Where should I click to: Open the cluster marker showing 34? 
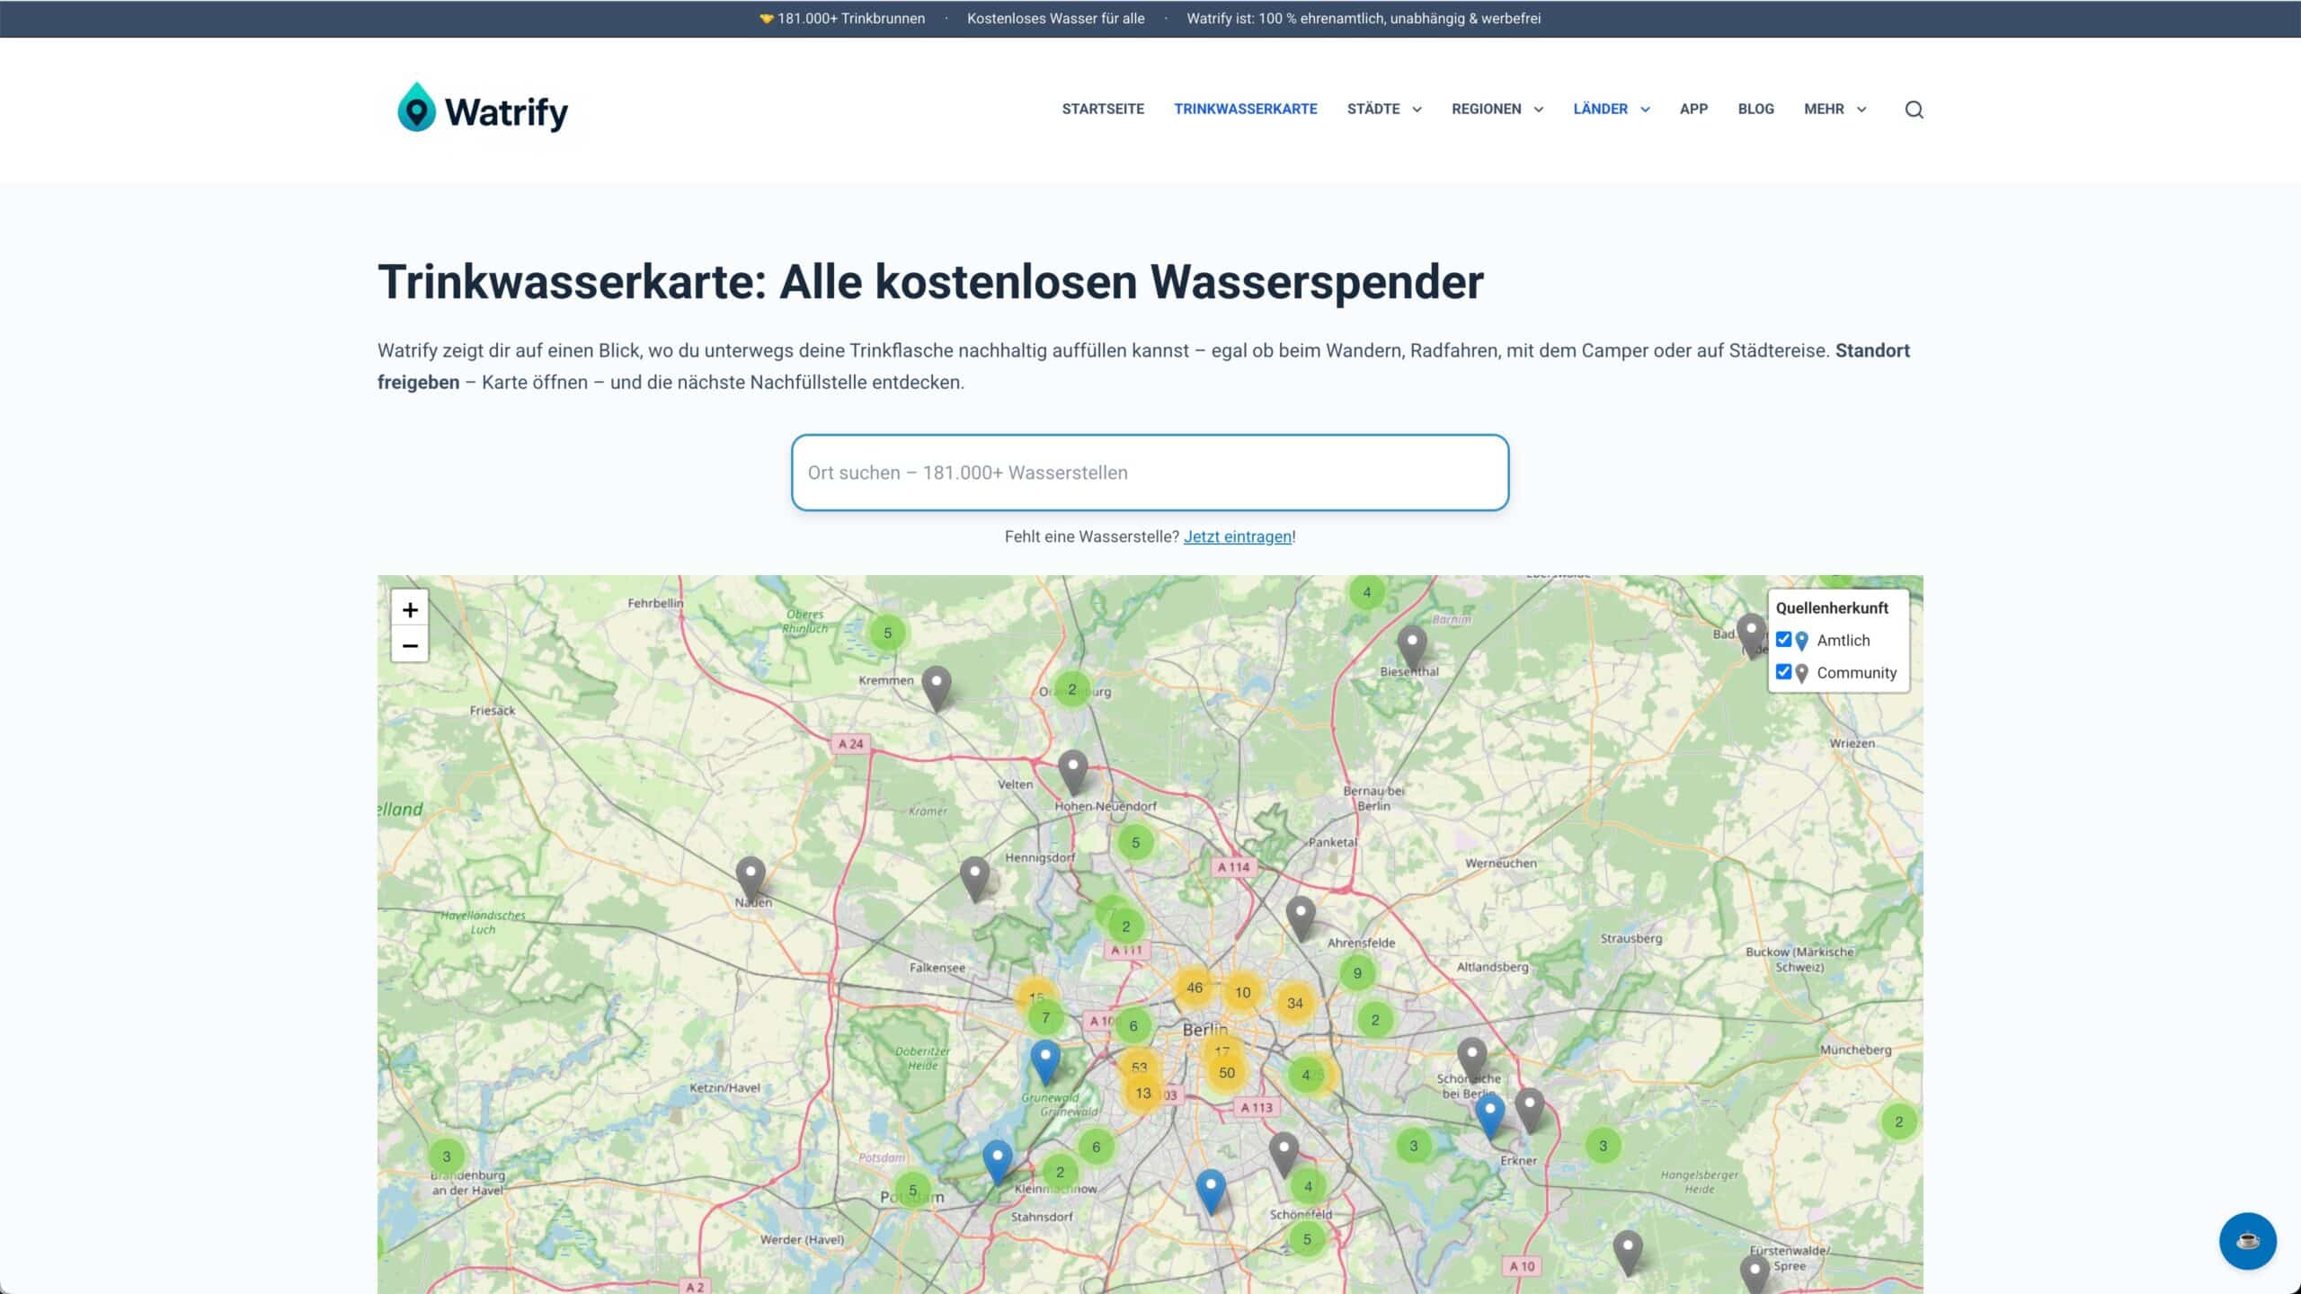(1295, 1003)
